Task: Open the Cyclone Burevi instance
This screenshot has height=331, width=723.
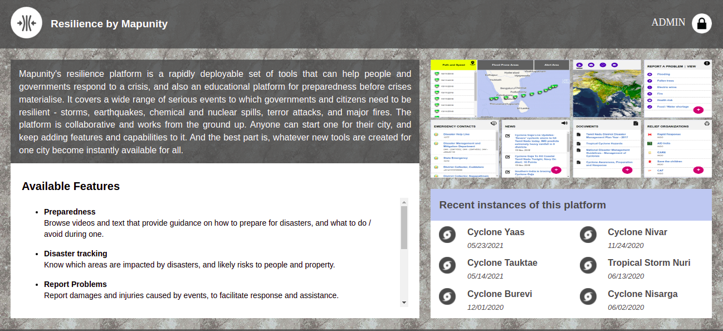Action: pos(500,294)
